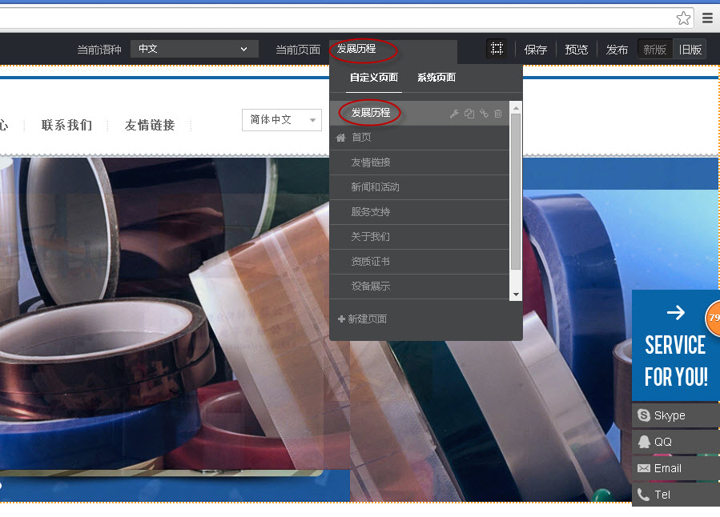Duplicate the 发展历程 page via copy icon
This screenshot has width=720, height=517.
point(470,114)
